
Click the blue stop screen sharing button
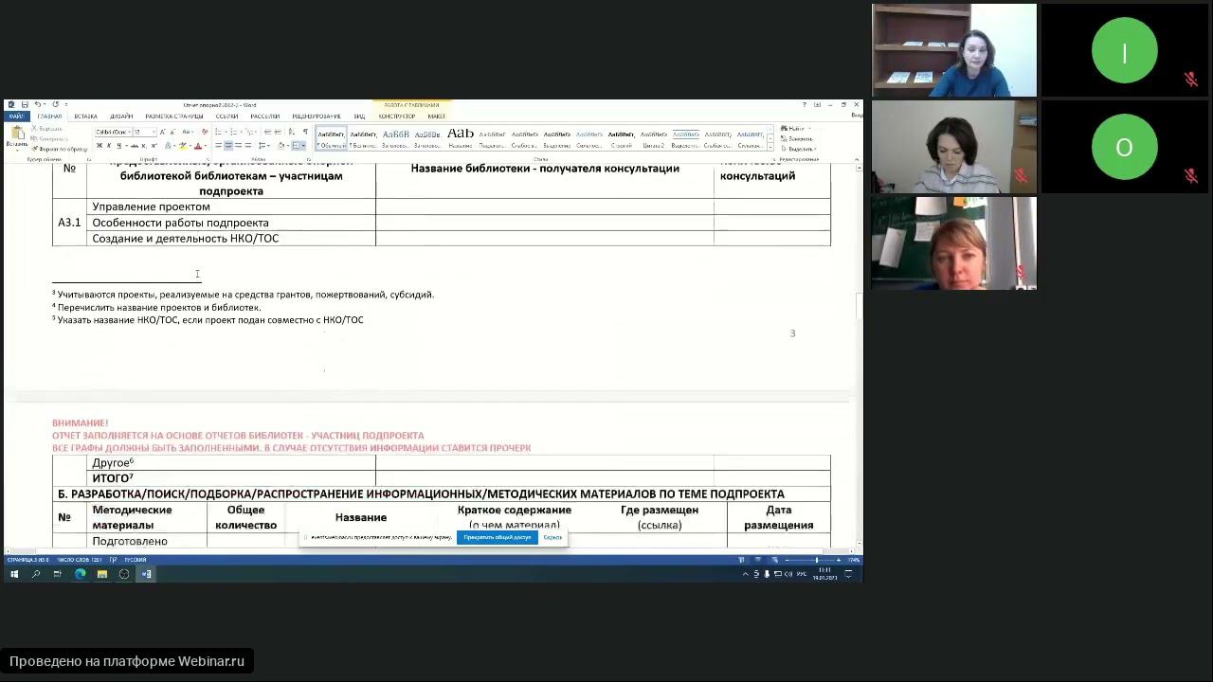pyautogui.click(x=498, y=537)
